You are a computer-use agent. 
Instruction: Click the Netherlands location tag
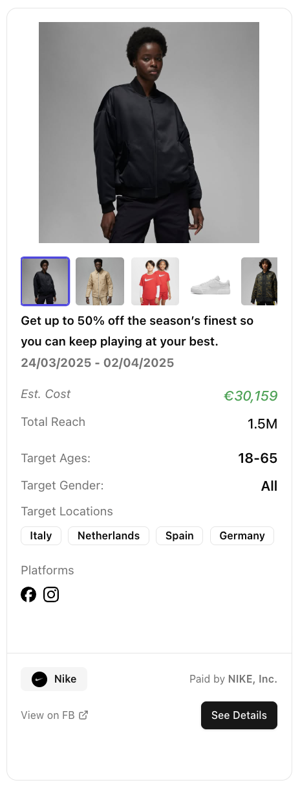tap(109, 536)
